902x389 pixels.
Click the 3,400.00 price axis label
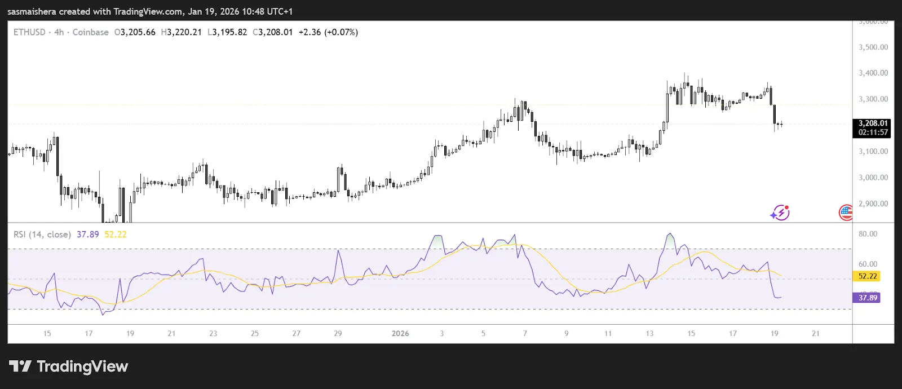click(873, 73)
